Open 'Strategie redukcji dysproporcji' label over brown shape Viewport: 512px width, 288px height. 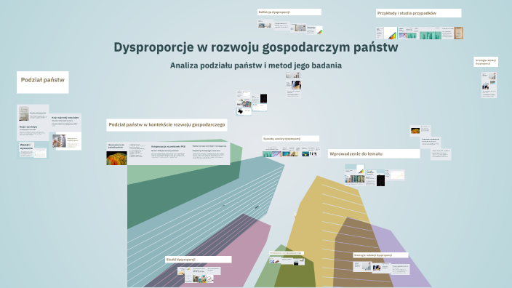pyautogui.click(x=380, y=255)
